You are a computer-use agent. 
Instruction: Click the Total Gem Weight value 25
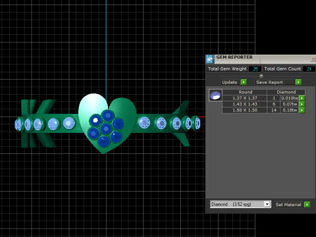255,69
